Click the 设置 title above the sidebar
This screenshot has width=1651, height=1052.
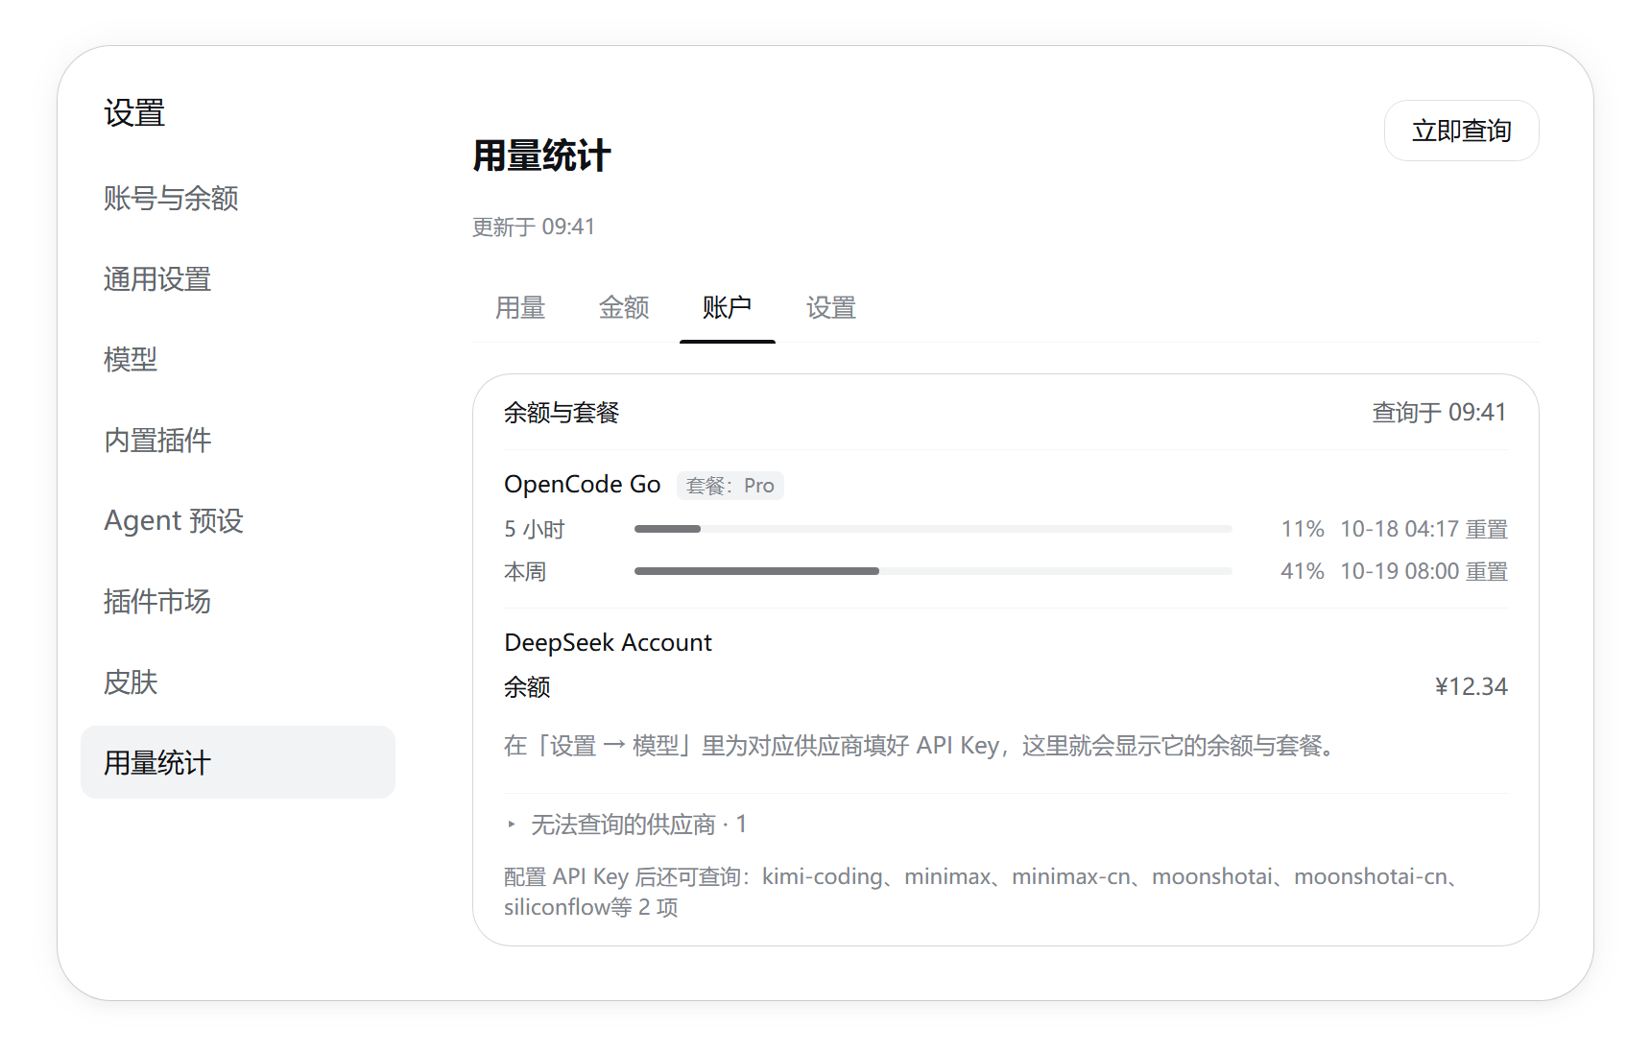[134, 113]
